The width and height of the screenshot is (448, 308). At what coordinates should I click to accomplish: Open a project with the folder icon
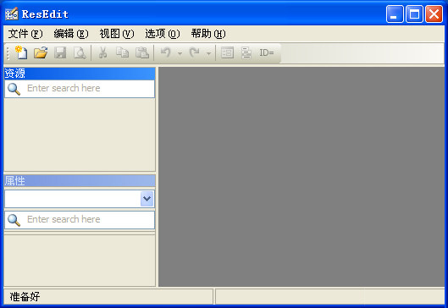[41, 52]
